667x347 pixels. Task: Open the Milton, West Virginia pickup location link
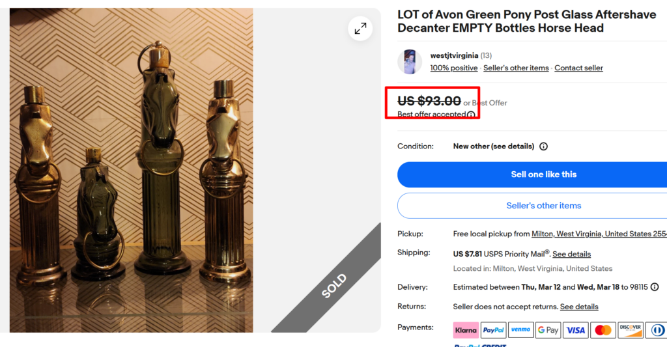(x=599, y=234)
